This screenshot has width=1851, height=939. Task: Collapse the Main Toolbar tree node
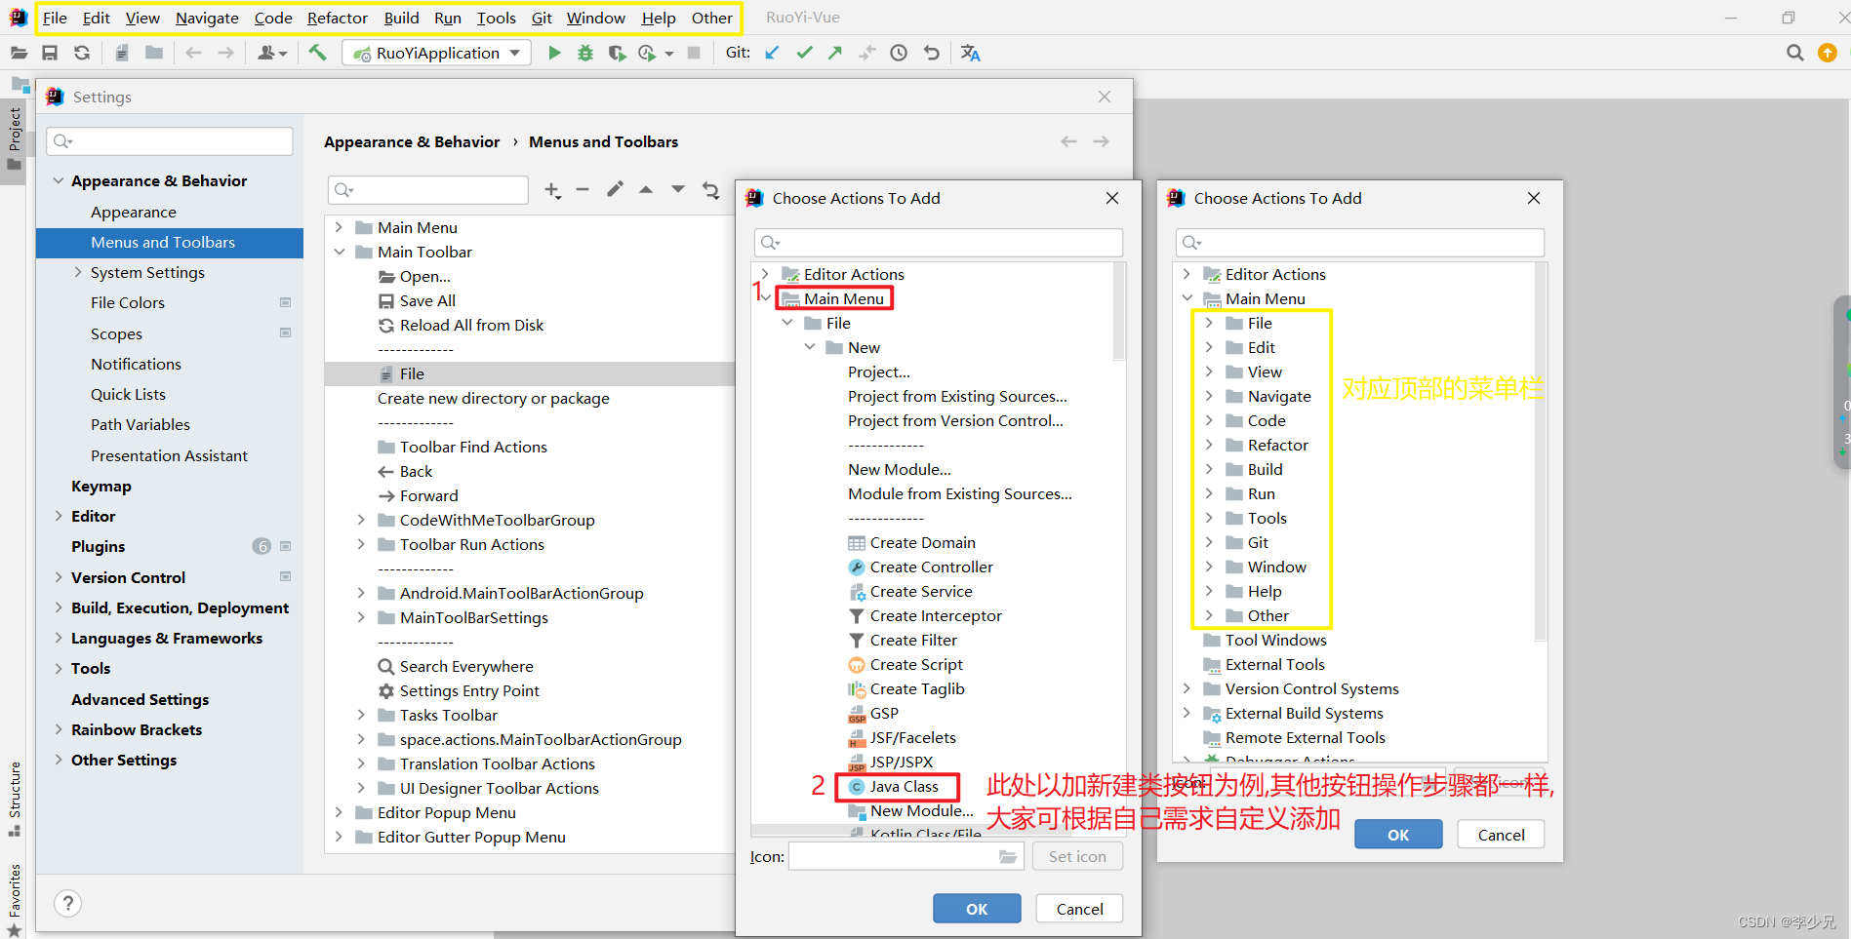339,252
